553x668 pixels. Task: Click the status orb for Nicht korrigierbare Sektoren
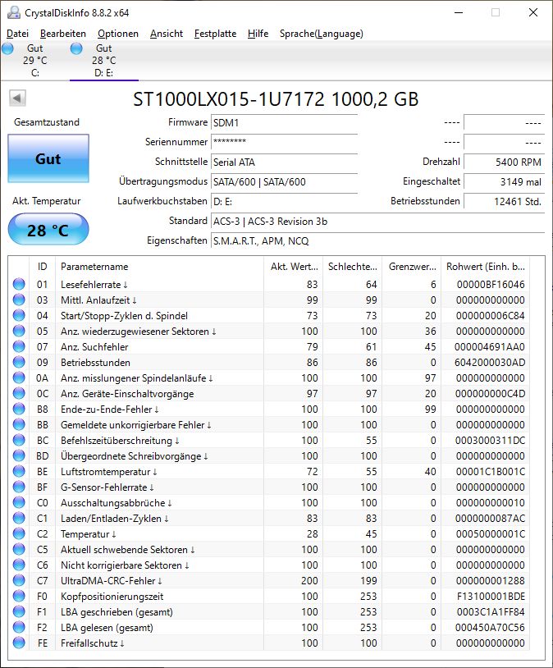(x=19, y=565)
